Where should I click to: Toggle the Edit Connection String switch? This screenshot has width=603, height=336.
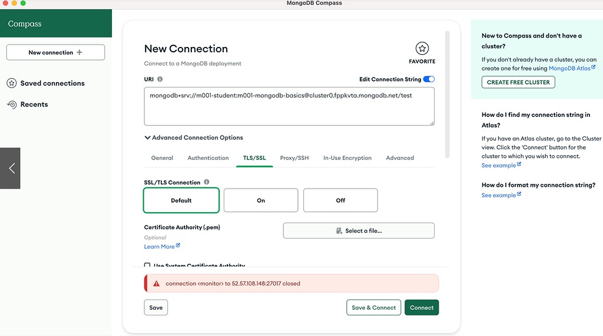[429, 79]
